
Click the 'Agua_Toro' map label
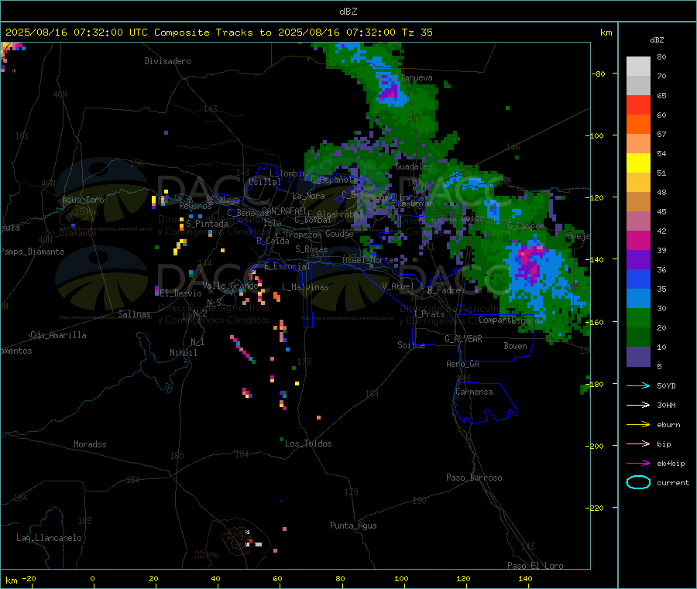coord(83,200)
